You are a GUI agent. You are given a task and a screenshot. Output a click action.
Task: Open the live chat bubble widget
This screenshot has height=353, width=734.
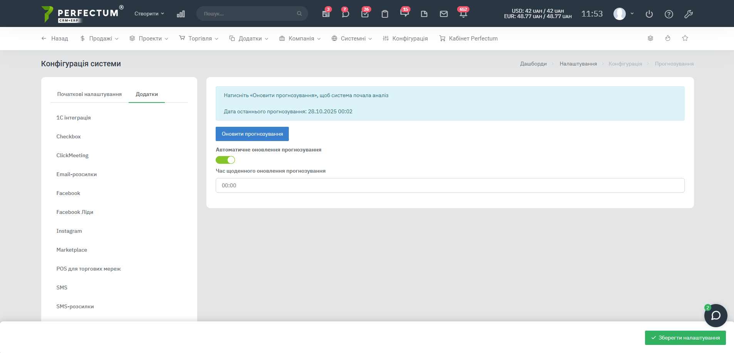click(x=716, y=316)
